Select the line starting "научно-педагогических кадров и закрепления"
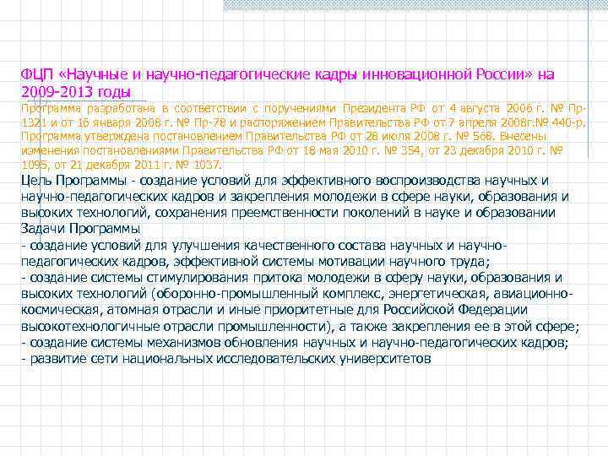This screenshot has width=608, height=456. tap(295, 197)
